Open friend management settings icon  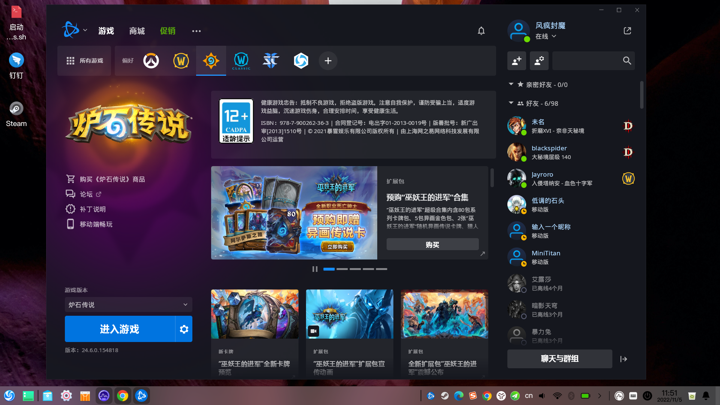539,60
